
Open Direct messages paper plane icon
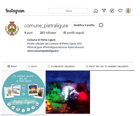coord(104,11)
